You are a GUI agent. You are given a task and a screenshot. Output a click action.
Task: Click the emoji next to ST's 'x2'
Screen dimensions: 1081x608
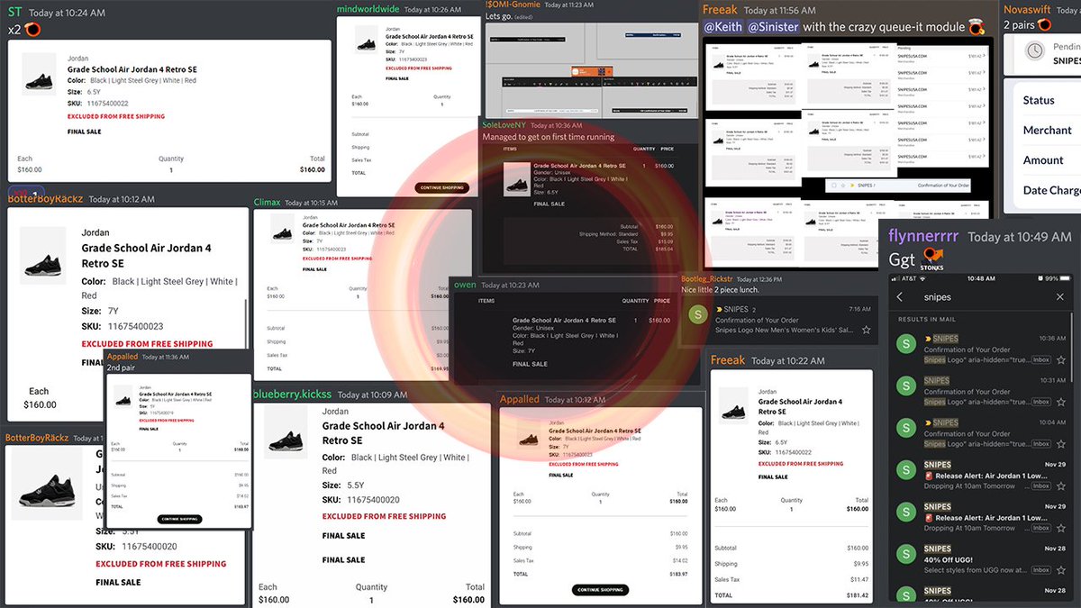tap(32, 30)
